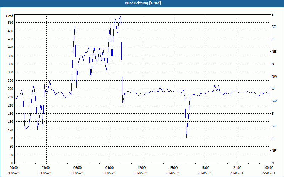
Task: Click the 300 value on left axis
Action: tap(10, 81)
